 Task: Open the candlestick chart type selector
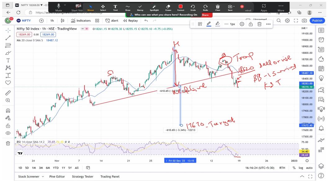coord(62,20)
